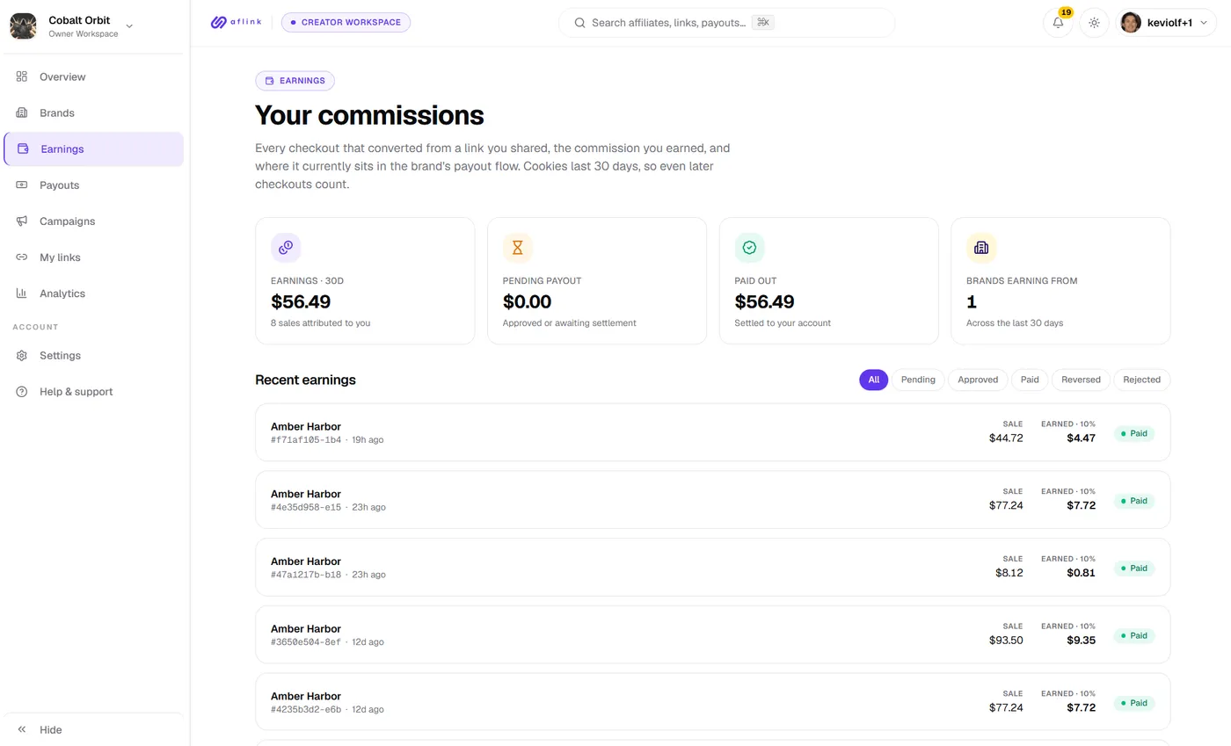
Task: Click the Cobalt Orbit workspace avatar
Action: [x=23, y=26]
